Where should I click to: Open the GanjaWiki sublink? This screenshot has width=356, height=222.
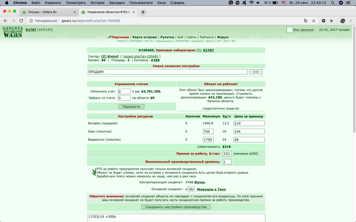click(197, 41)
